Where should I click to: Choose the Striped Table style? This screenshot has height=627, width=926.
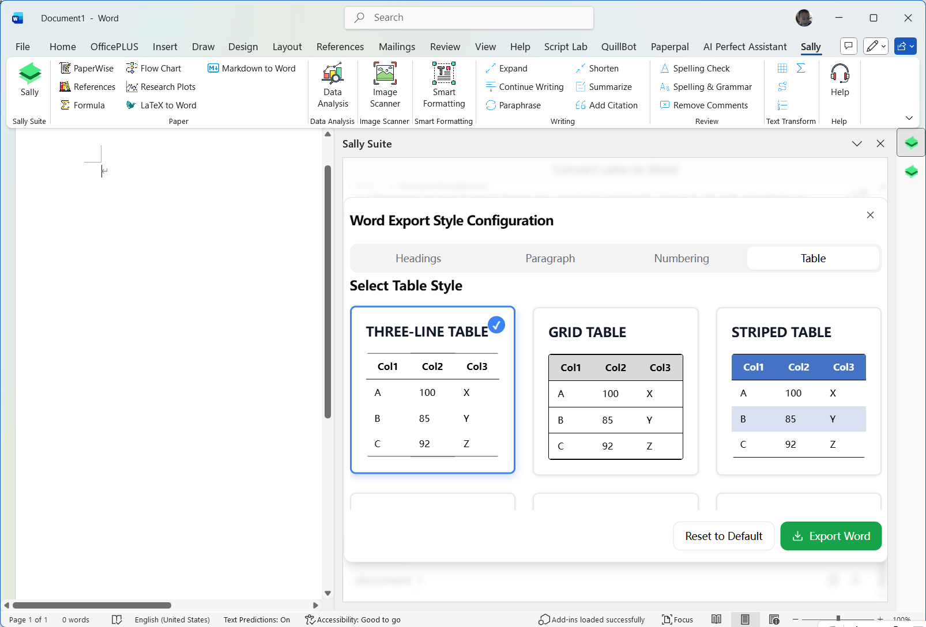pos(799,391)
